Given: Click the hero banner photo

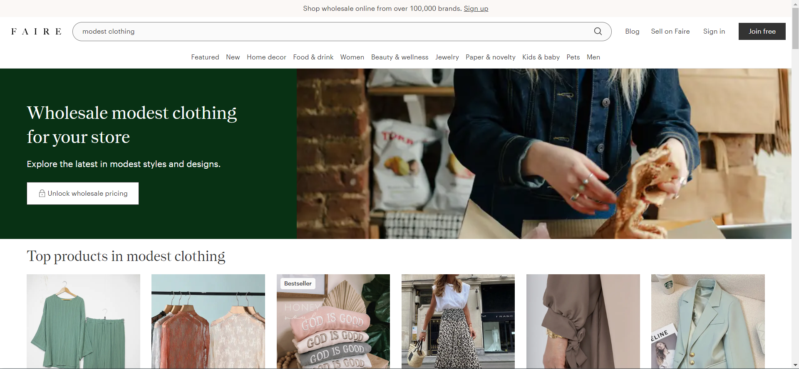Looking at the screenshot, I should pyautogui.click(x=544, y=154).
